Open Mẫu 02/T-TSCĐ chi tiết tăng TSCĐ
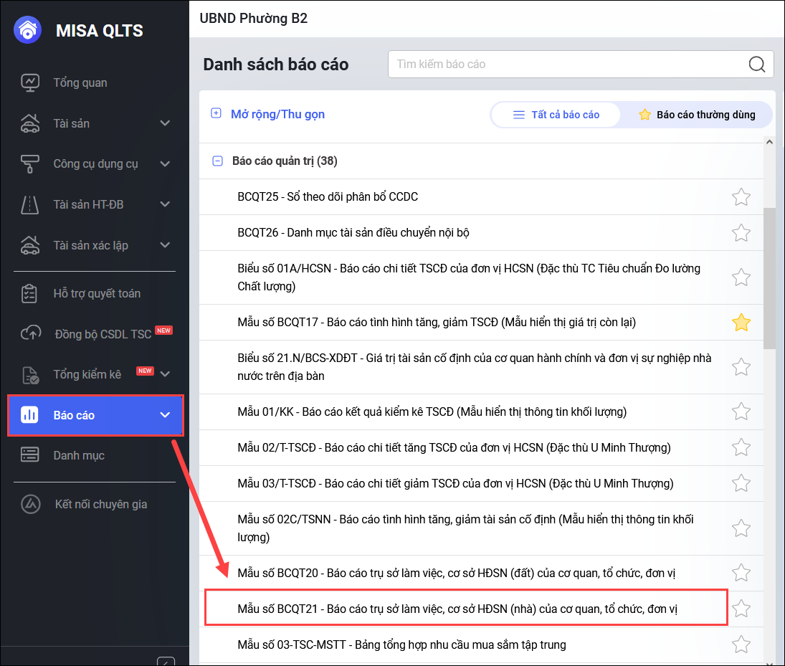Viewport: 785px width, 666px height. [454, 447]
